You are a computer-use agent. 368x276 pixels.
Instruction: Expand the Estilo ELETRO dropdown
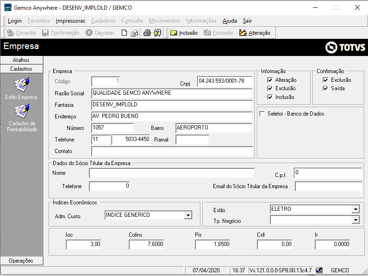click(356, 209)
